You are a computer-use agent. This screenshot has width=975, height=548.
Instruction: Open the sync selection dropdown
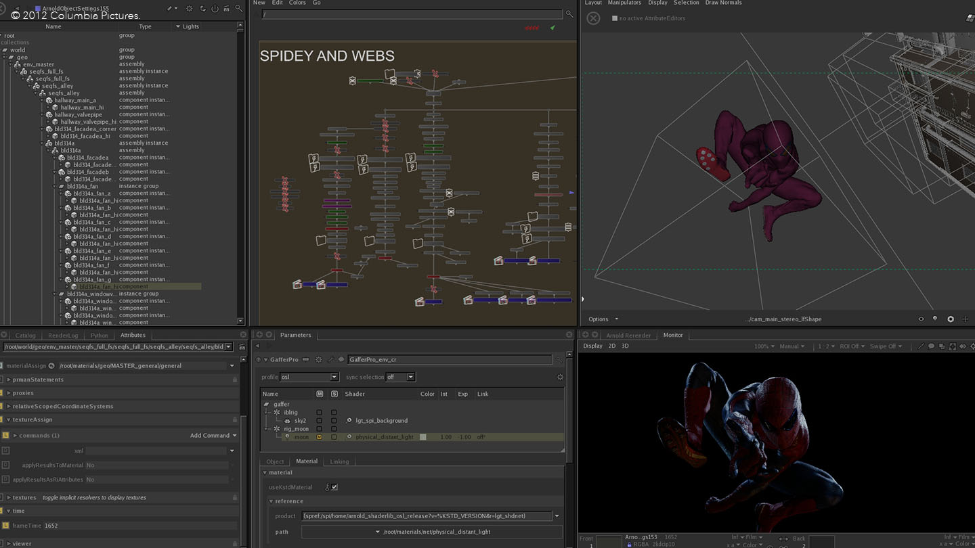pyautogui.click(x=400, y=377)
